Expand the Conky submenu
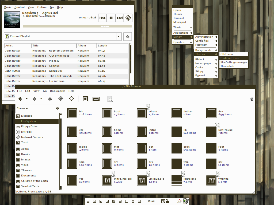Image resolution: width=274 pixels, height=205 pixels. click(206, 68)
